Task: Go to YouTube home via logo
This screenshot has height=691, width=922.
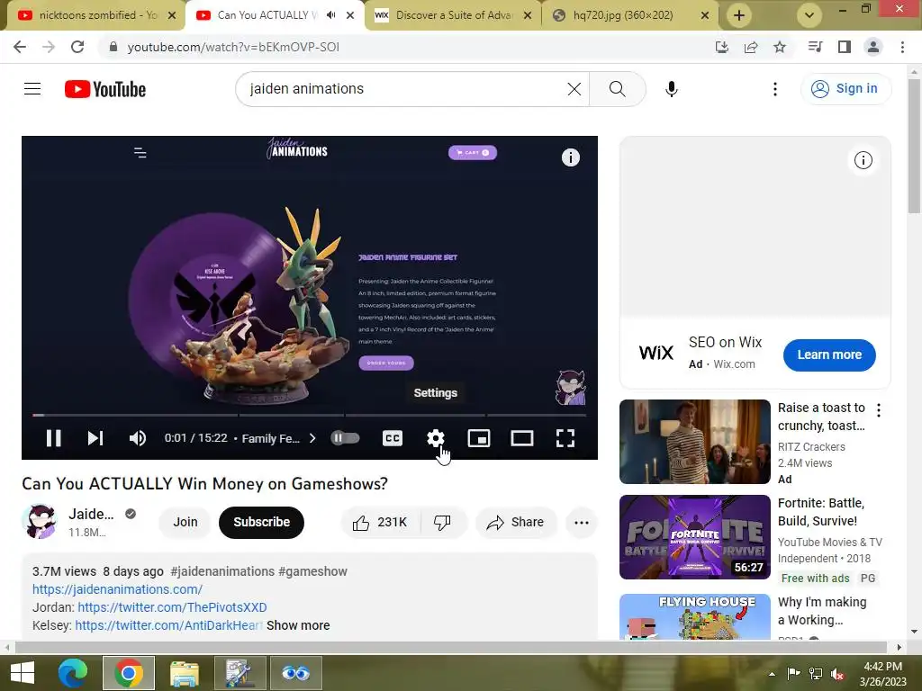Action: pos(105,89)
